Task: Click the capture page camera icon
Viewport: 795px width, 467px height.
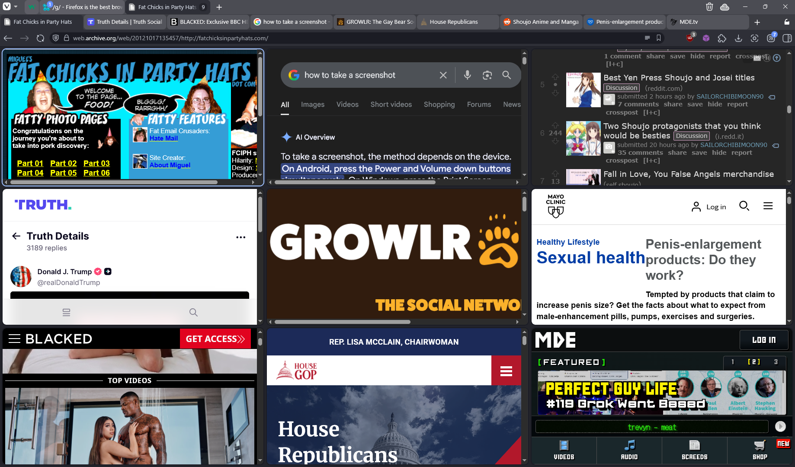Action: coord(754,38)
